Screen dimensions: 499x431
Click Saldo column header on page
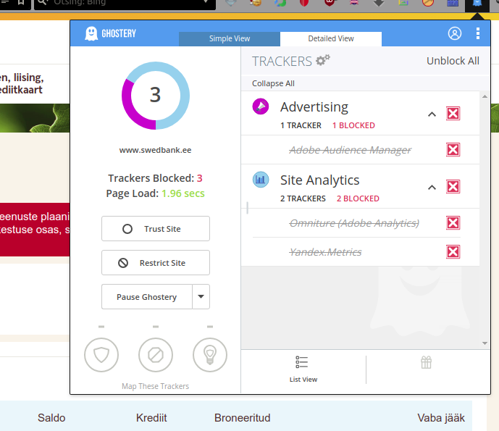51,418
